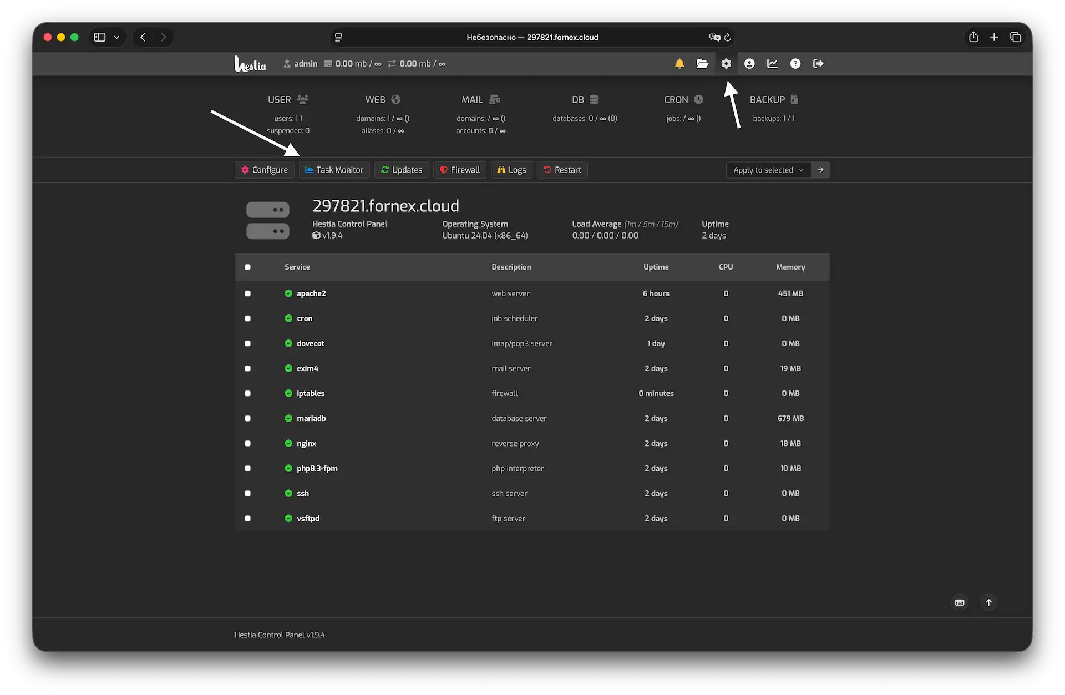
Task: Open the DB tab
Action: click(x=585, y=99)
